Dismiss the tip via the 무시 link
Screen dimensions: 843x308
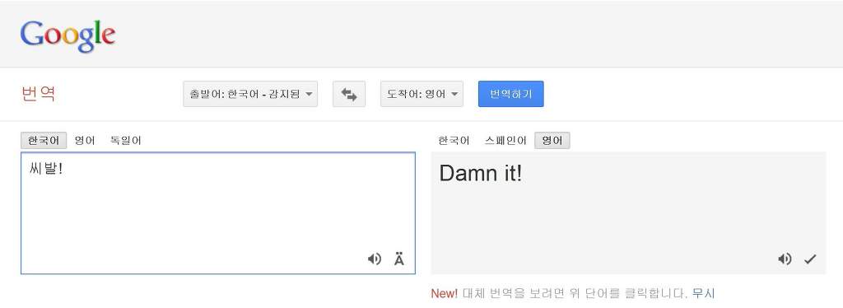tap(704, 293)
